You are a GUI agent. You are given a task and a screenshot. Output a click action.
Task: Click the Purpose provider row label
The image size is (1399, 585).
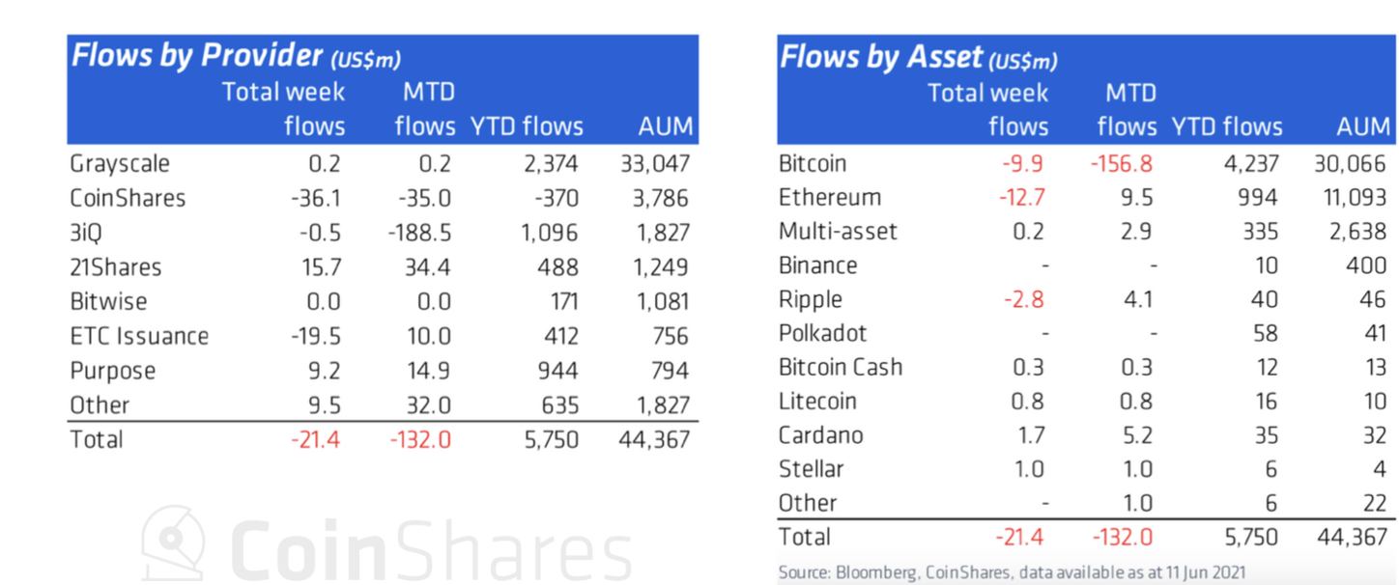113,371
